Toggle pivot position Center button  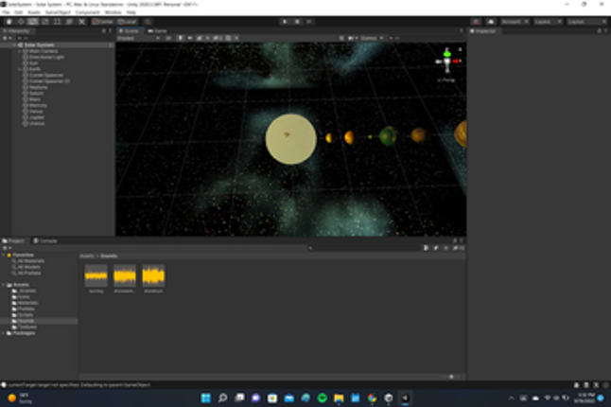103,22
